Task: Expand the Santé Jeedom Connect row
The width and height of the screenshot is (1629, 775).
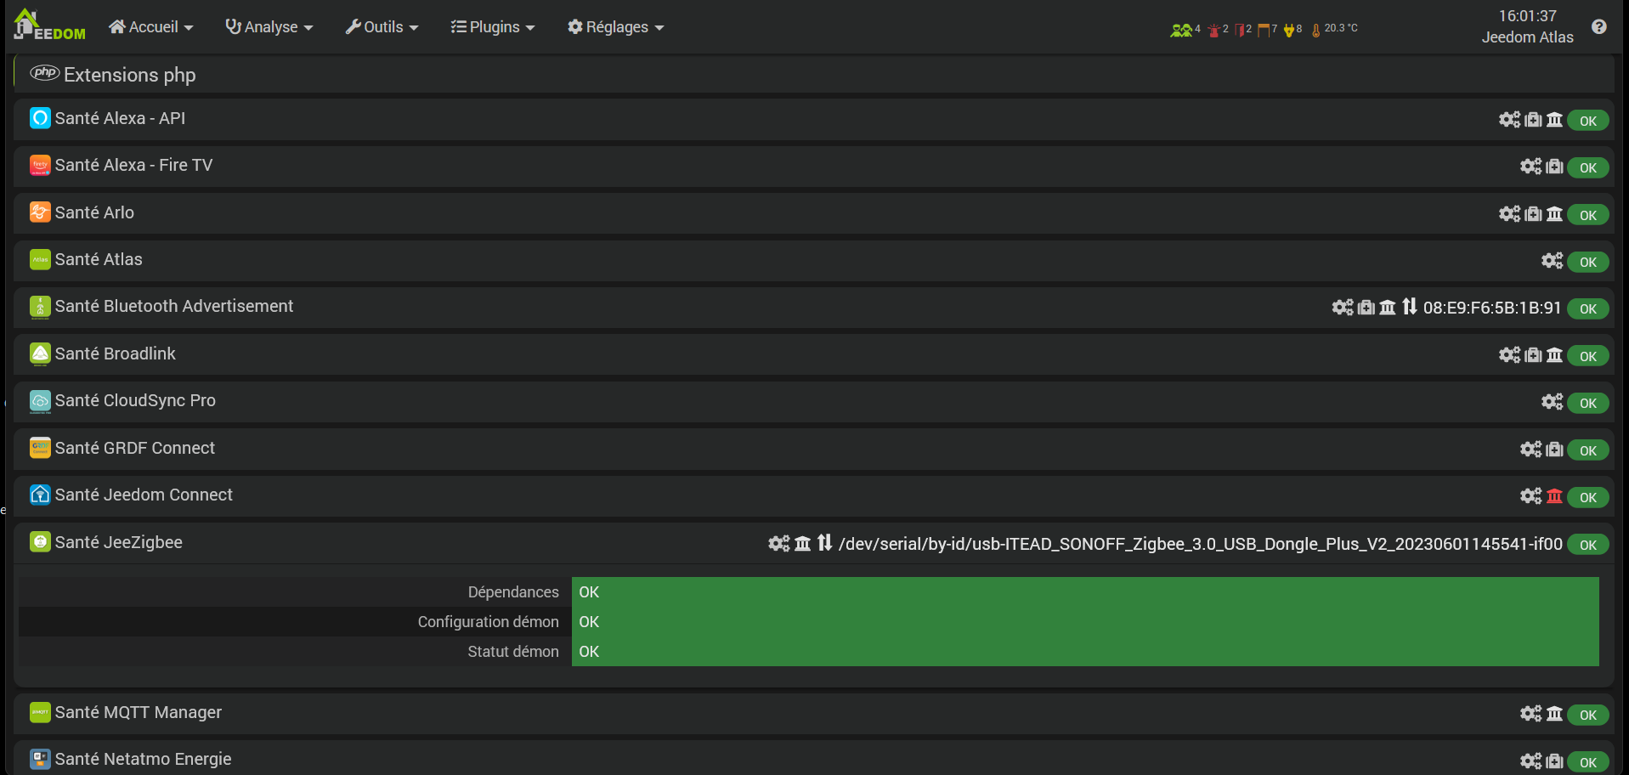Action: click(814, 495)
